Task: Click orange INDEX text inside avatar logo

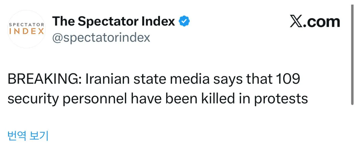Action: [x=26, y=31]
